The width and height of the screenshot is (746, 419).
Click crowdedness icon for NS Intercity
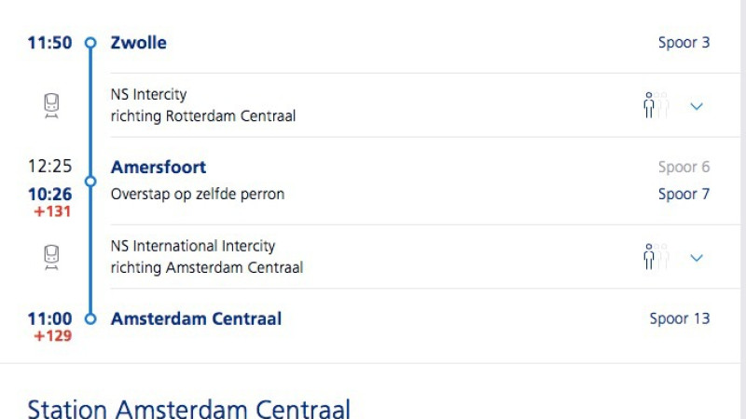tap(656, 106)
